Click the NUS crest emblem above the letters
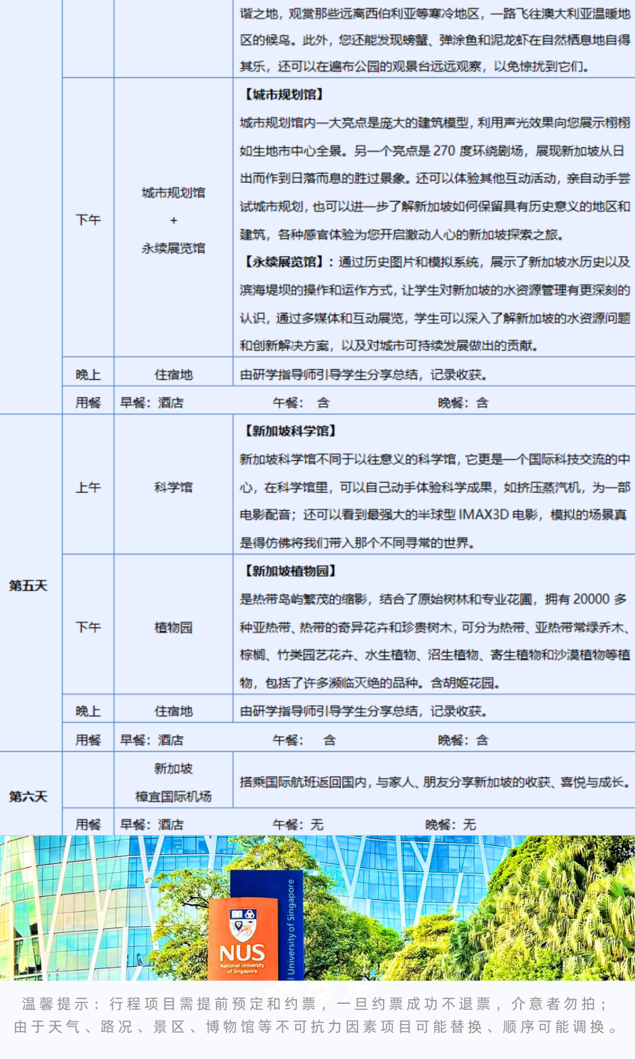635x1059 pixels. (x=243, y=923)
